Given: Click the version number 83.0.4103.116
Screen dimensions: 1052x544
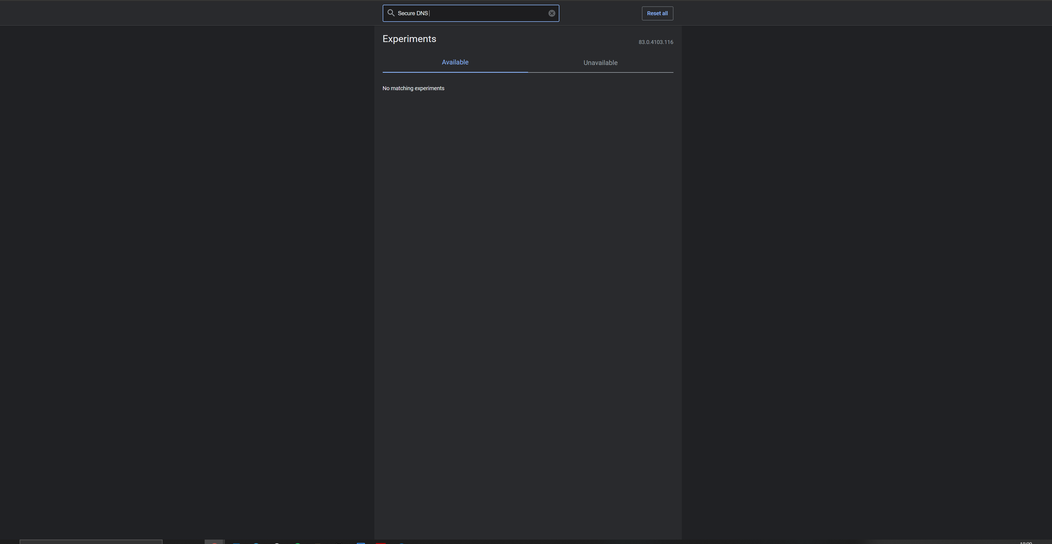Looking at the screenshot, I should point(655,42).
